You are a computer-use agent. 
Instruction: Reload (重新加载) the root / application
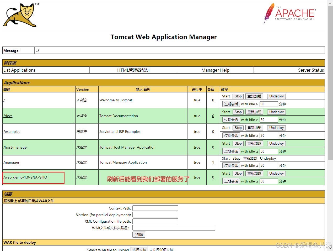click(x=254, y=96)
